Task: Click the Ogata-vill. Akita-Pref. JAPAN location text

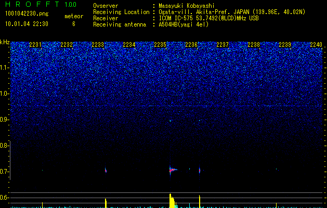Action: (x=232, y=12)
